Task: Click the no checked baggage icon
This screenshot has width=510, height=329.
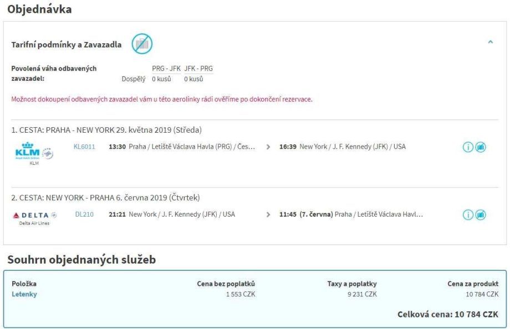Action: pos(142,44)
